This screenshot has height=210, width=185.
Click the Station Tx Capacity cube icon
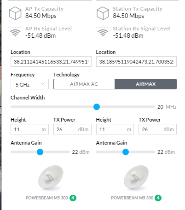(103, 13)
